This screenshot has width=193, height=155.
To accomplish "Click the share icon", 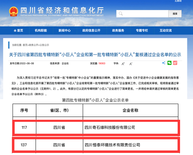I will tap(164, 63).
